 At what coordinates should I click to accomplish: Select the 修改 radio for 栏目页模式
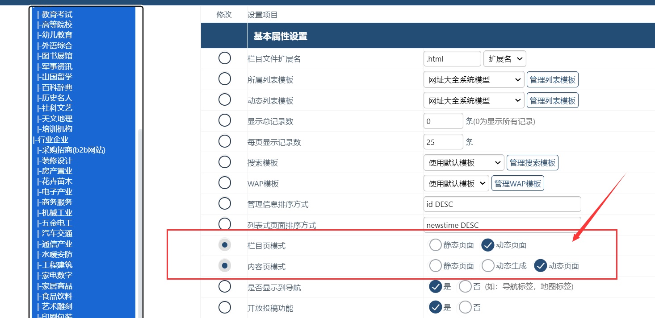coord(224,245)
